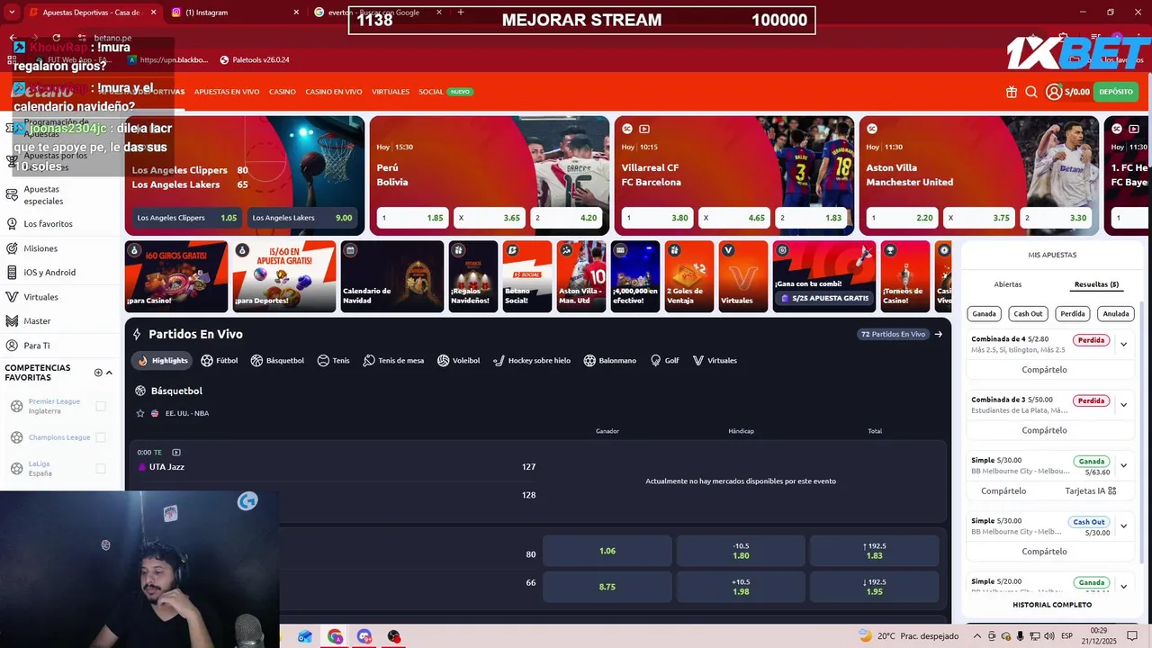This screenshot has width=1152, height=648.
Task: Open the Para Ti person icon
Action: 13,346
